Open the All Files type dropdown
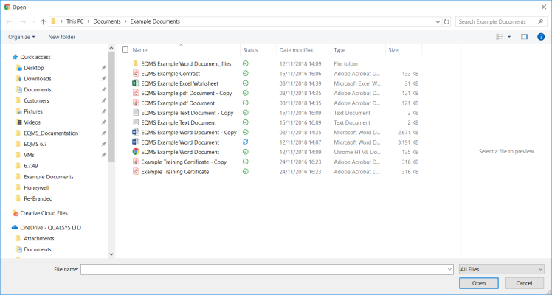Viewport: 552px width, 295px height. [502, 270]
